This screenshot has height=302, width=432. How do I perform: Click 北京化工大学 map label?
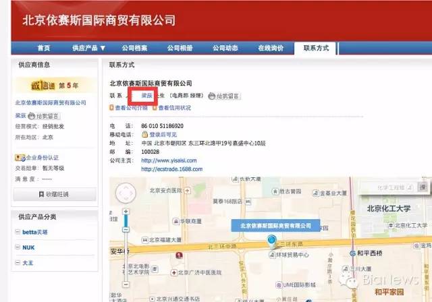(389, 209)
